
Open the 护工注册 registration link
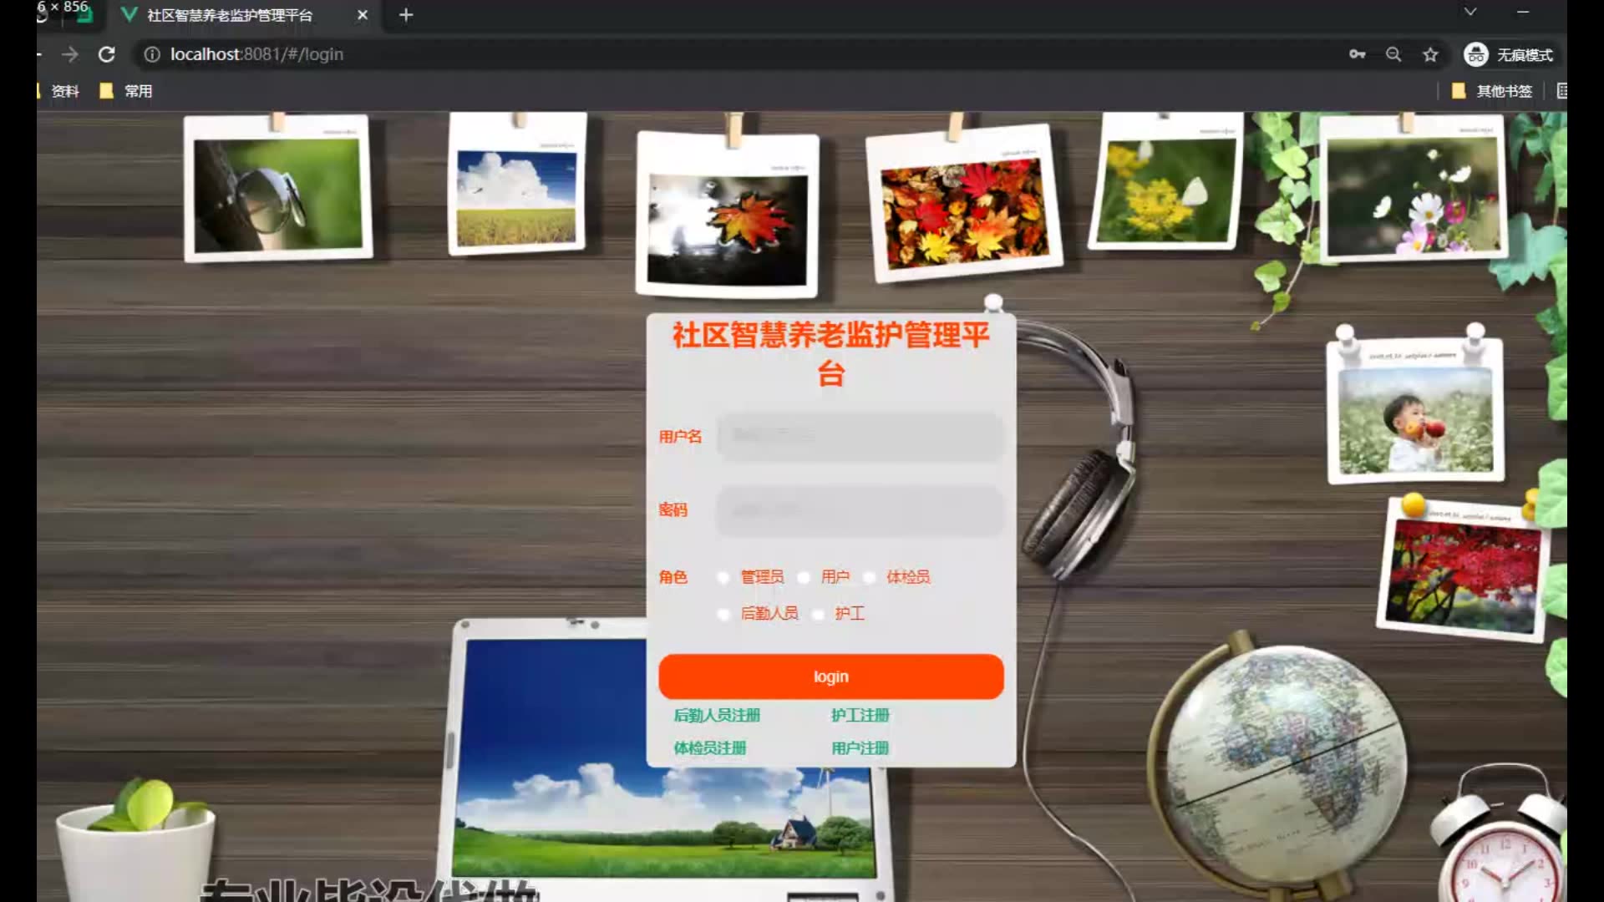coord(860,715)
